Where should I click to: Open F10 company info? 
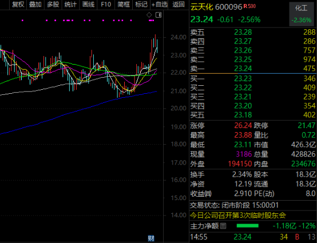tap(106, 5)
